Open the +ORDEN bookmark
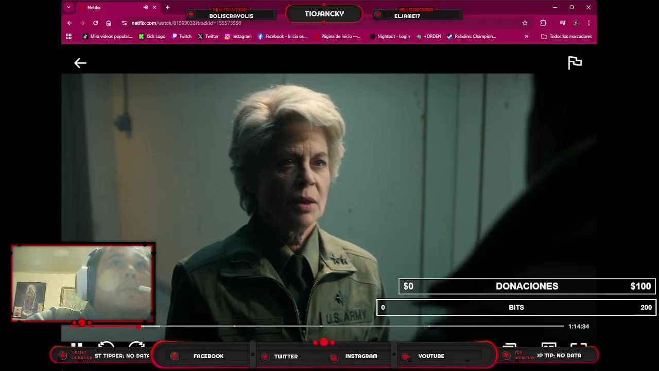This screenshot has height=371, width=659. pyautogui.click(x=429, y=37)
